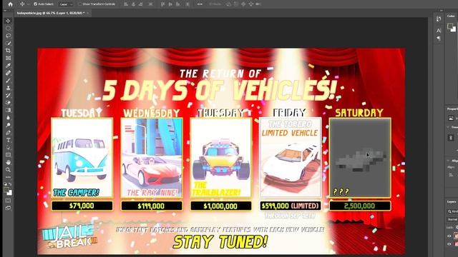Click Align Right Edges in options bar

pyautogui.click(x=141, y=4)
